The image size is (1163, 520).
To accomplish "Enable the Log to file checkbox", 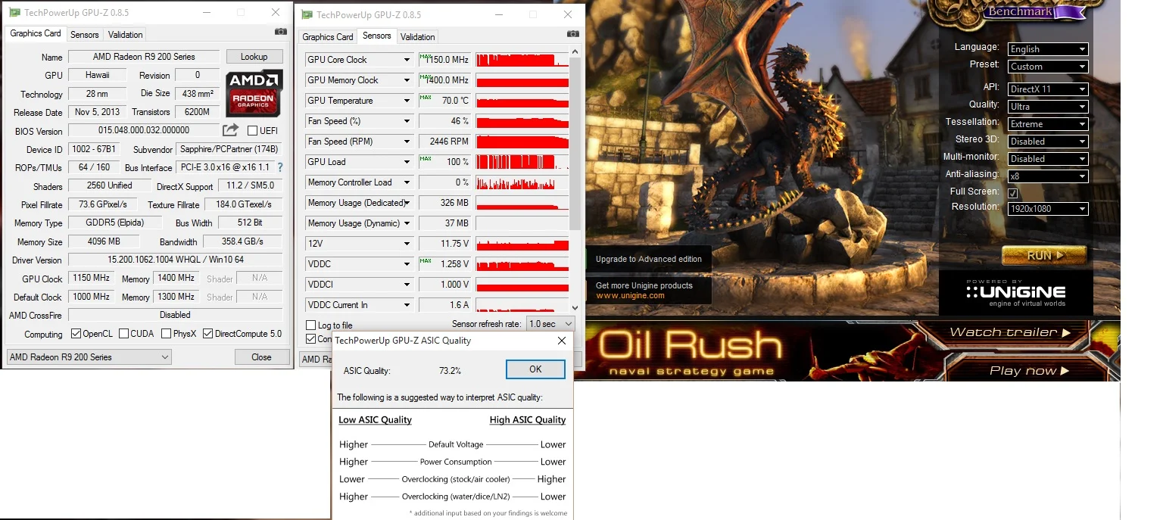I will pyautogui.click(x=310, y=325).
